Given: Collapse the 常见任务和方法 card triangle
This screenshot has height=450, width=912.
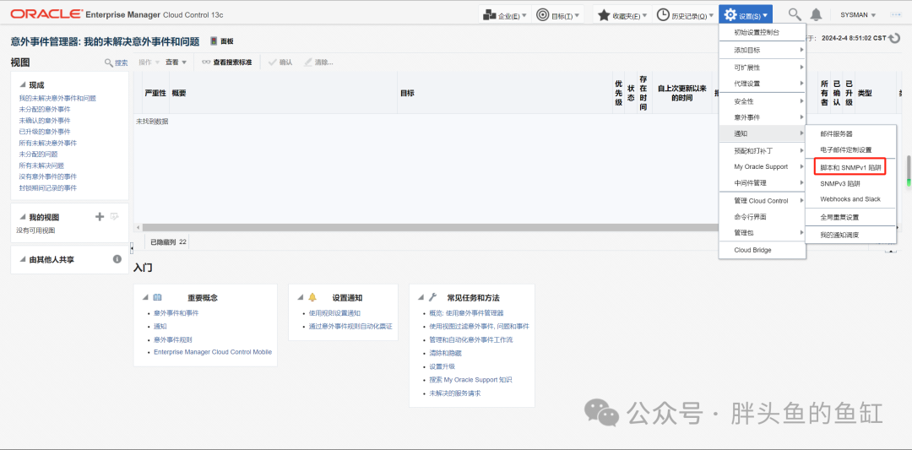Looking at the screenshot, I should point(421,298).
